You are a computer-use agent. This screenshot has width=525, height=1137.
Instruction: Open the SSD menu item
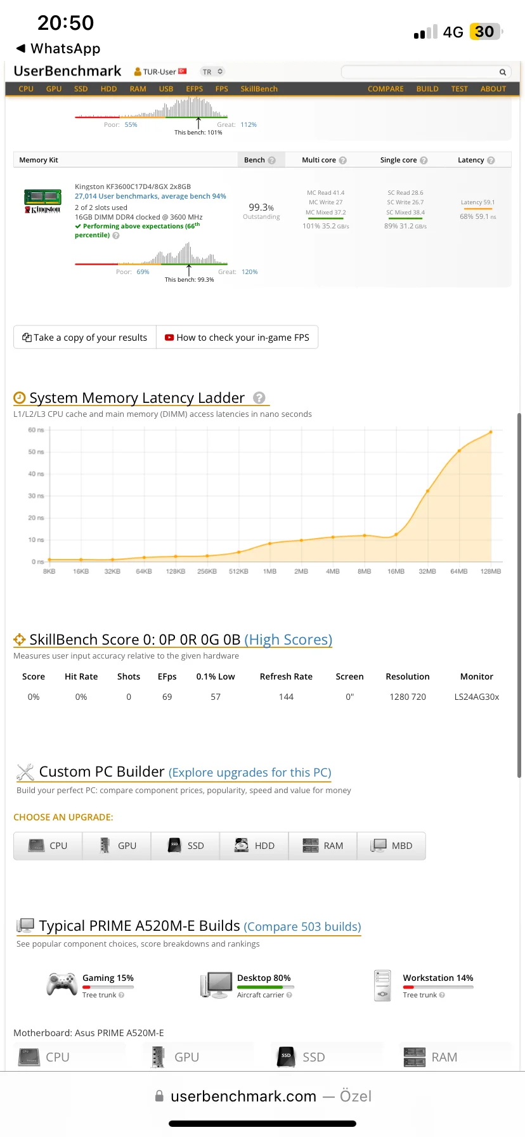tap(81, 89)
